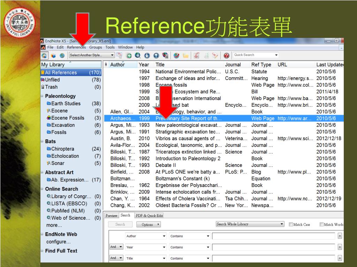Click the configure... link under EndNote Web
357x267 pixels.
pyautogui.click(x=58, y=242)
